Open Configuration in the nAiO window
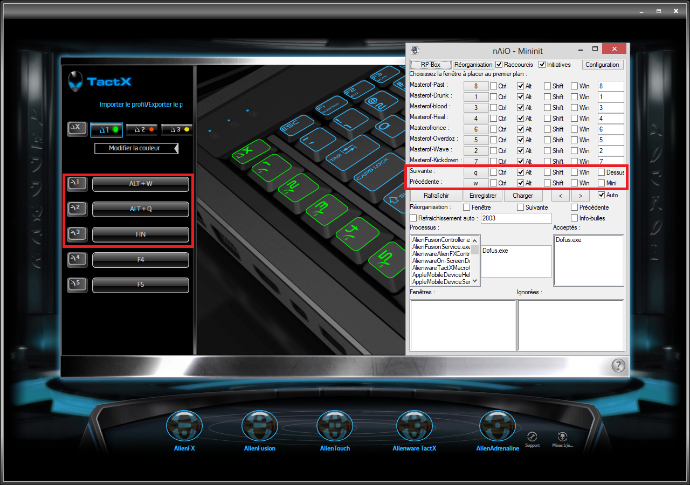Image resolution: width=690 pixels, height=485 pixels. coord(602,65)
